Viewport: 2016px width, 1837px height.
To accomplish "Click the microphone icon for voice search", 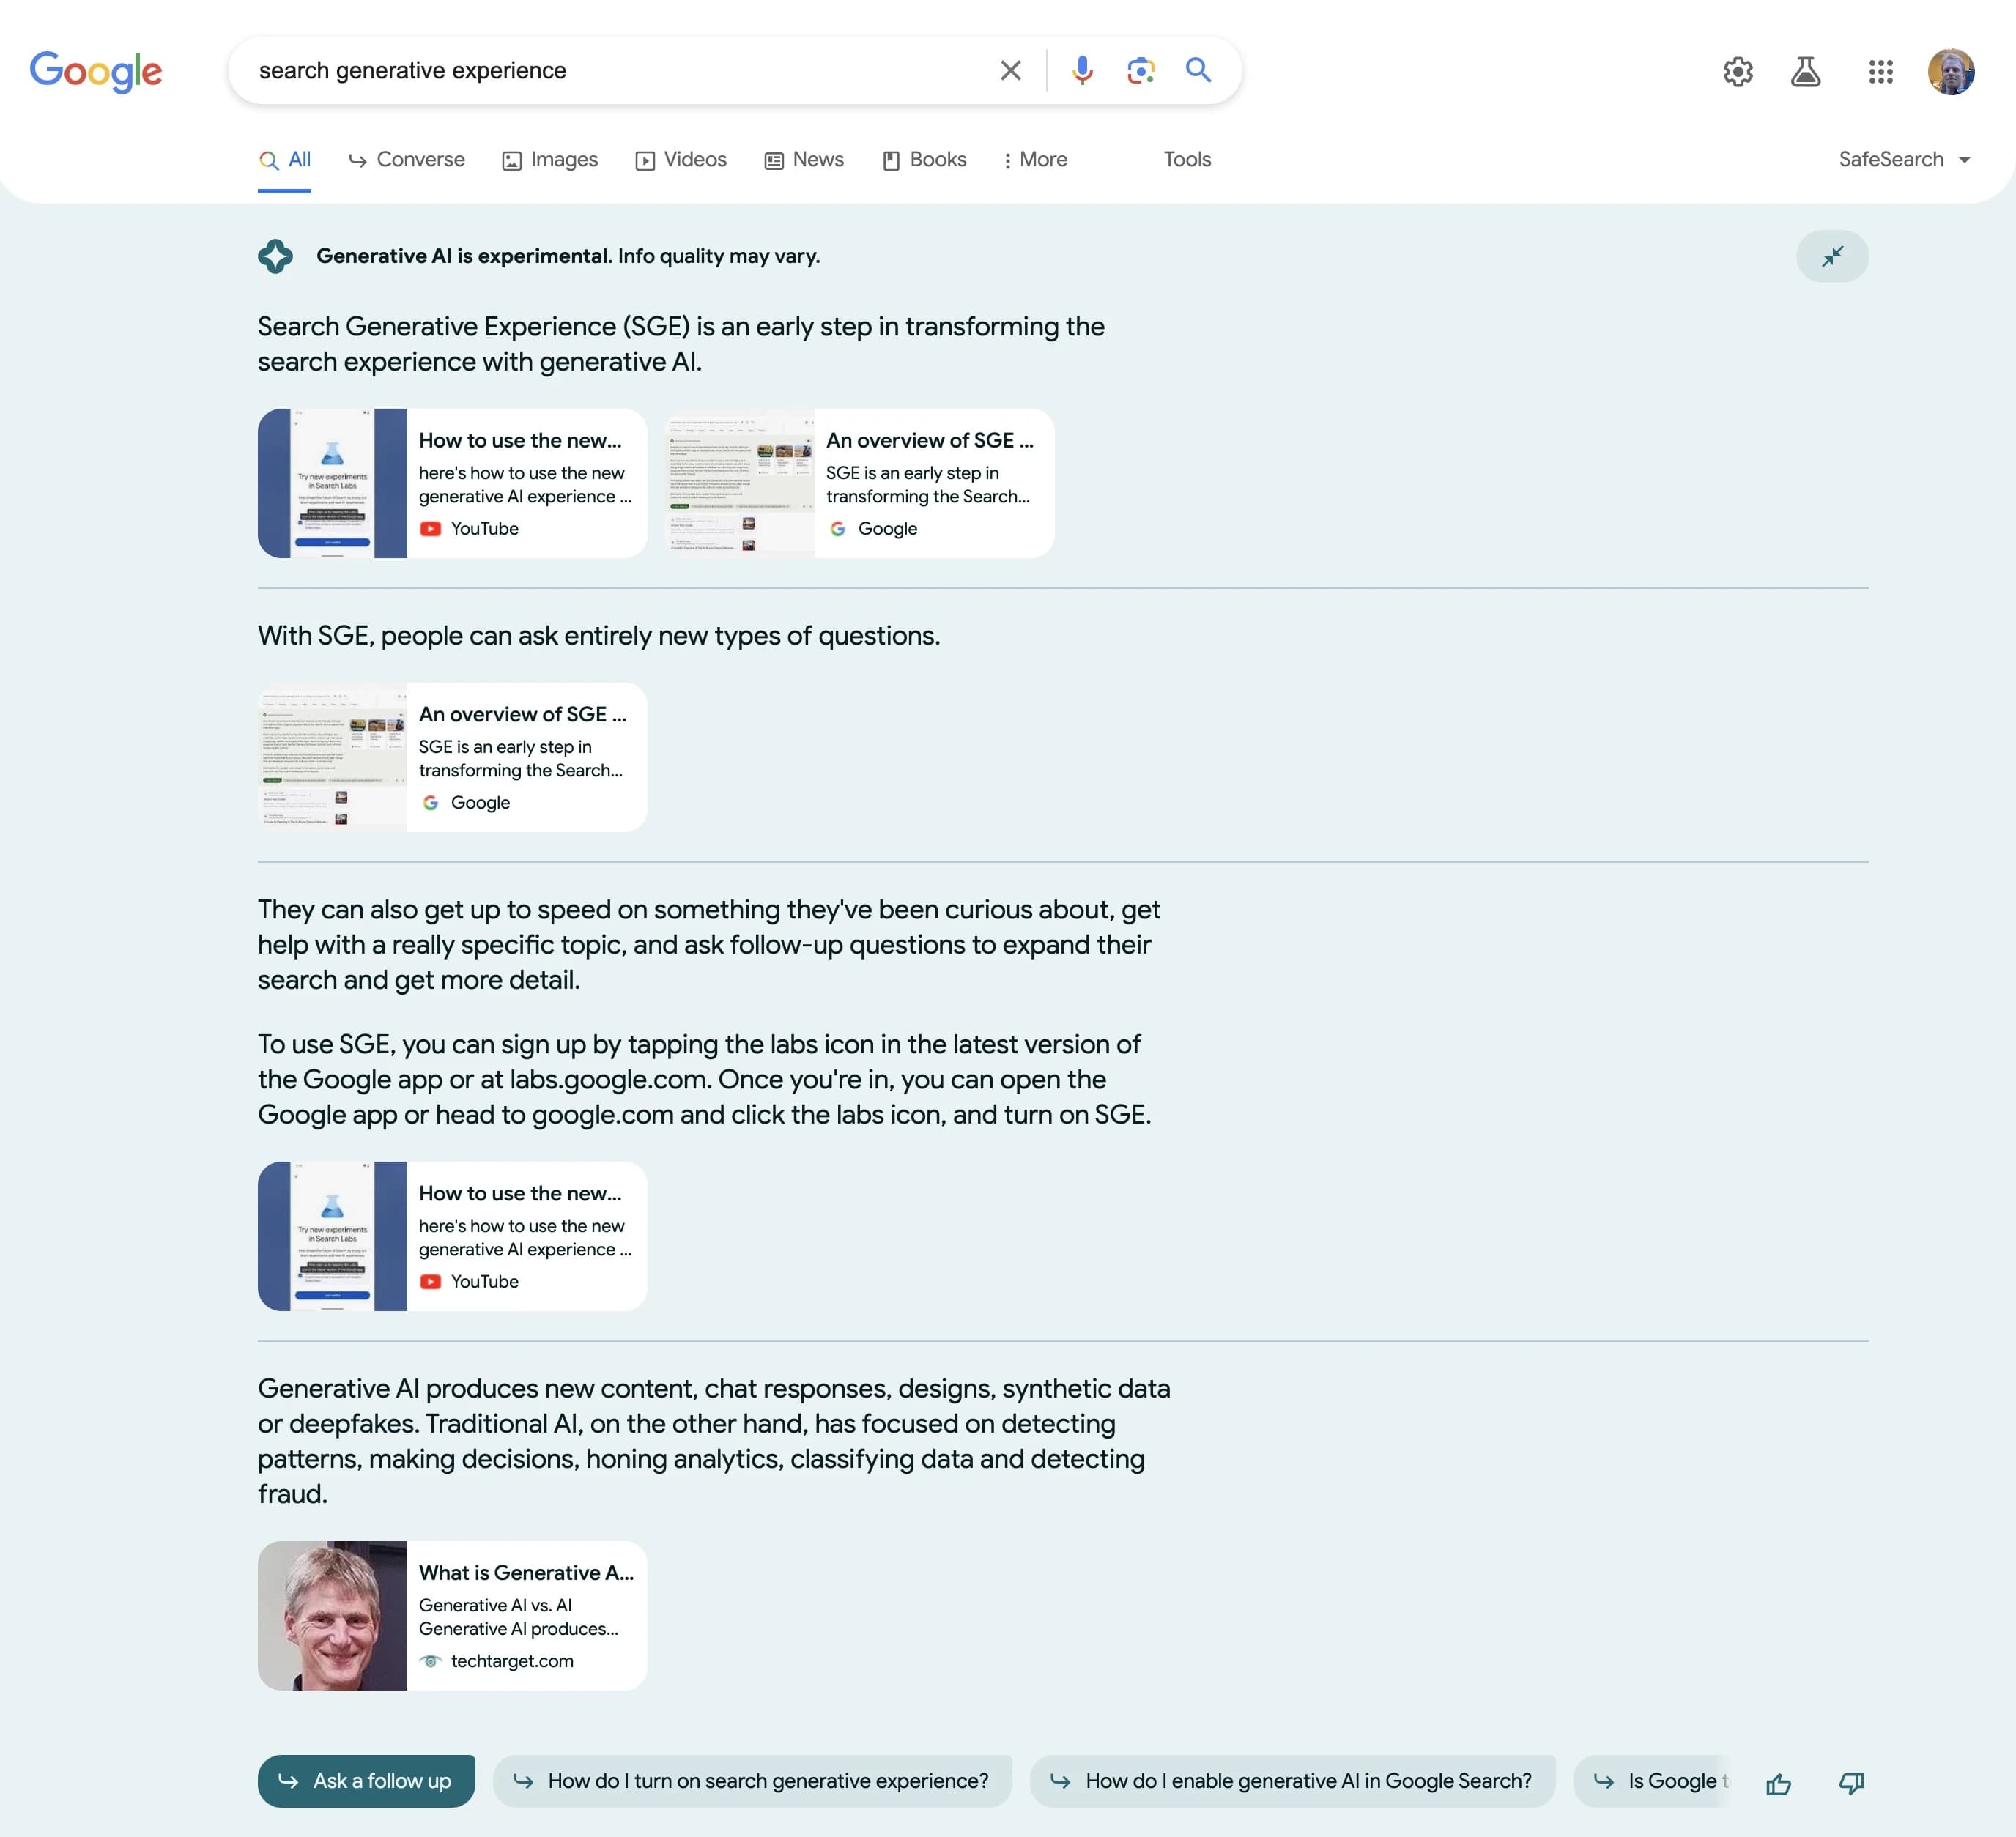I will tap(1082, 70).
